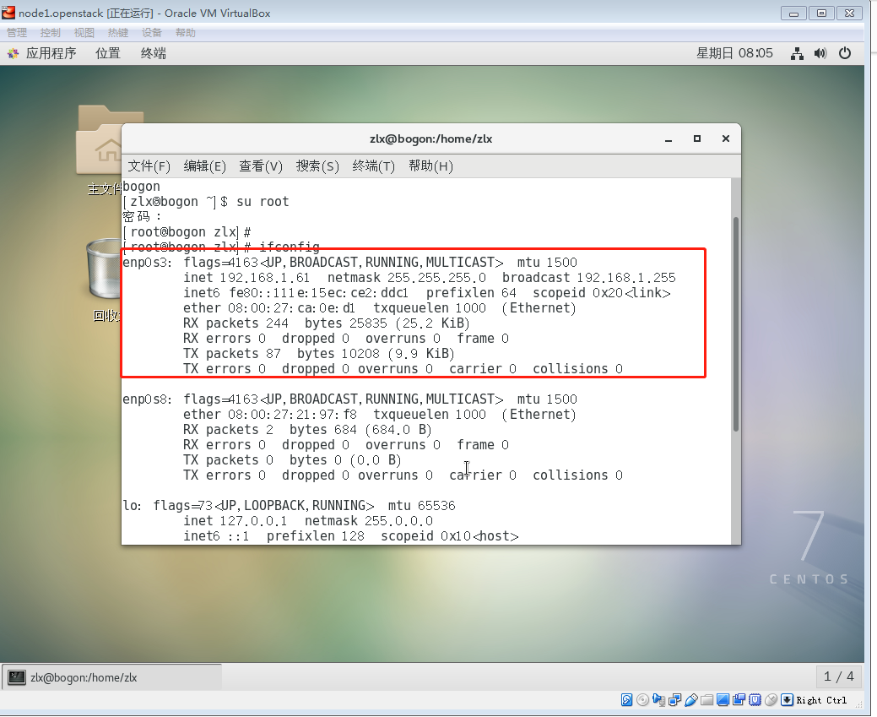Open the CentOS volume control

click(820, 54)
